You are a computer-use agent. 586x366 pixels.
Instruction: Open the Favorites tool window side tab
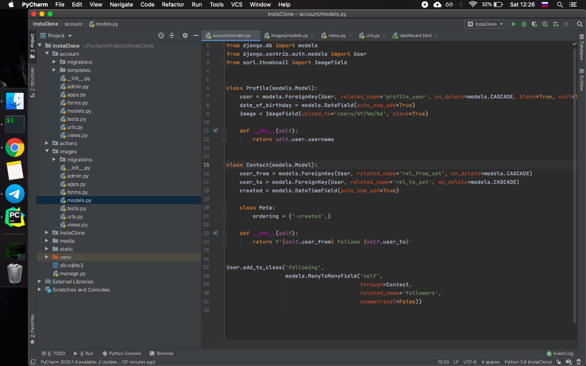tap(33, 329)
